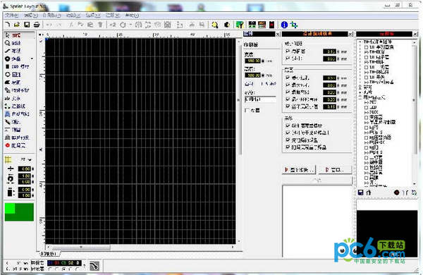Viewport: 423px width, 275px height.
Task: Toggle the last checkbox in the bottom options group
Action: coord(288,147)
